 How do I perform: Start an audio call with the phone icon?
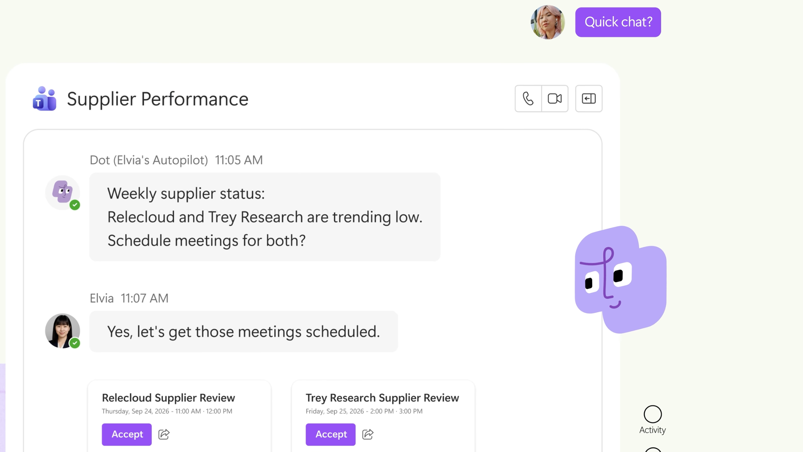[x=528, y=98]
